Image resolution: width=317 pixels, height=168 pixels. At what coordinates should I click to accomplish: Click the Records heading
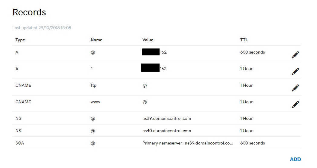click(29, 12)
